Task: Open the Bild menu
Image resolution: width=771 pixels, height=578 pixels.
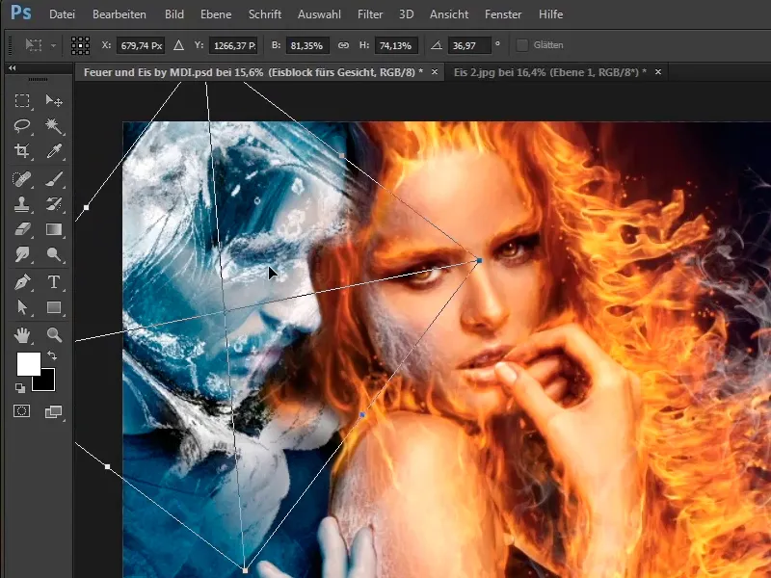Action: point(174,14)
